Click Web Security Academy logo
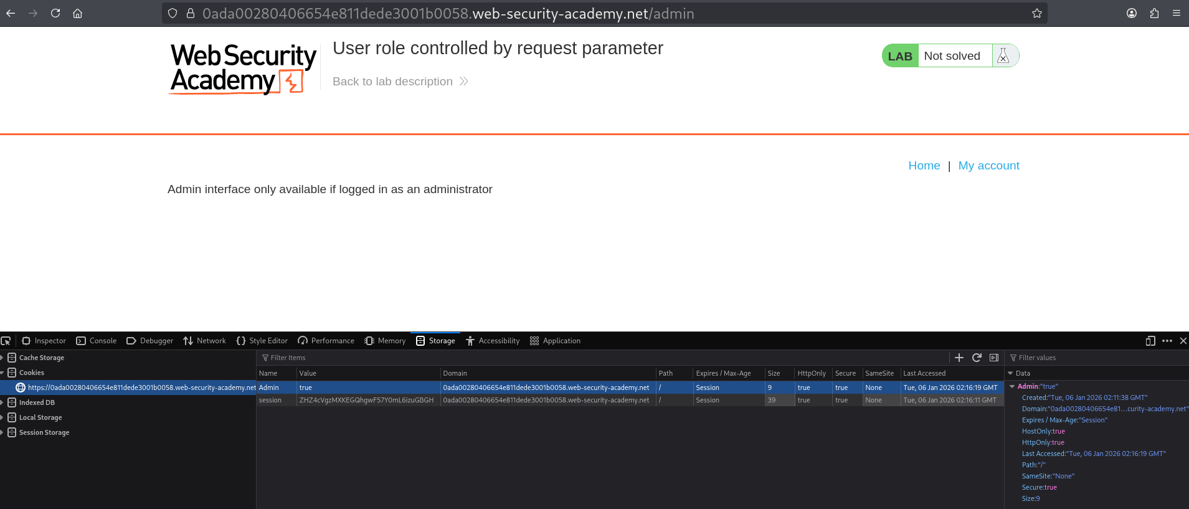Image resolution: width=1189 pixels, height=509 pixels. tap(243, 69)
